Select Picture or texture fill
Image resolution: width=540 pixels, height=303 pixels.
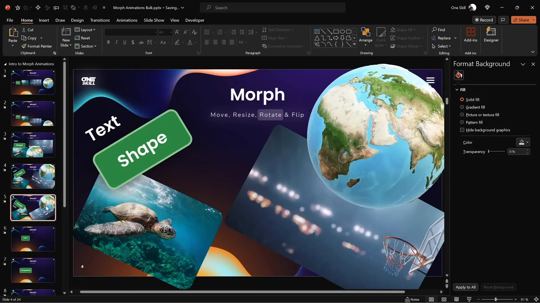[x=480, y=115]
